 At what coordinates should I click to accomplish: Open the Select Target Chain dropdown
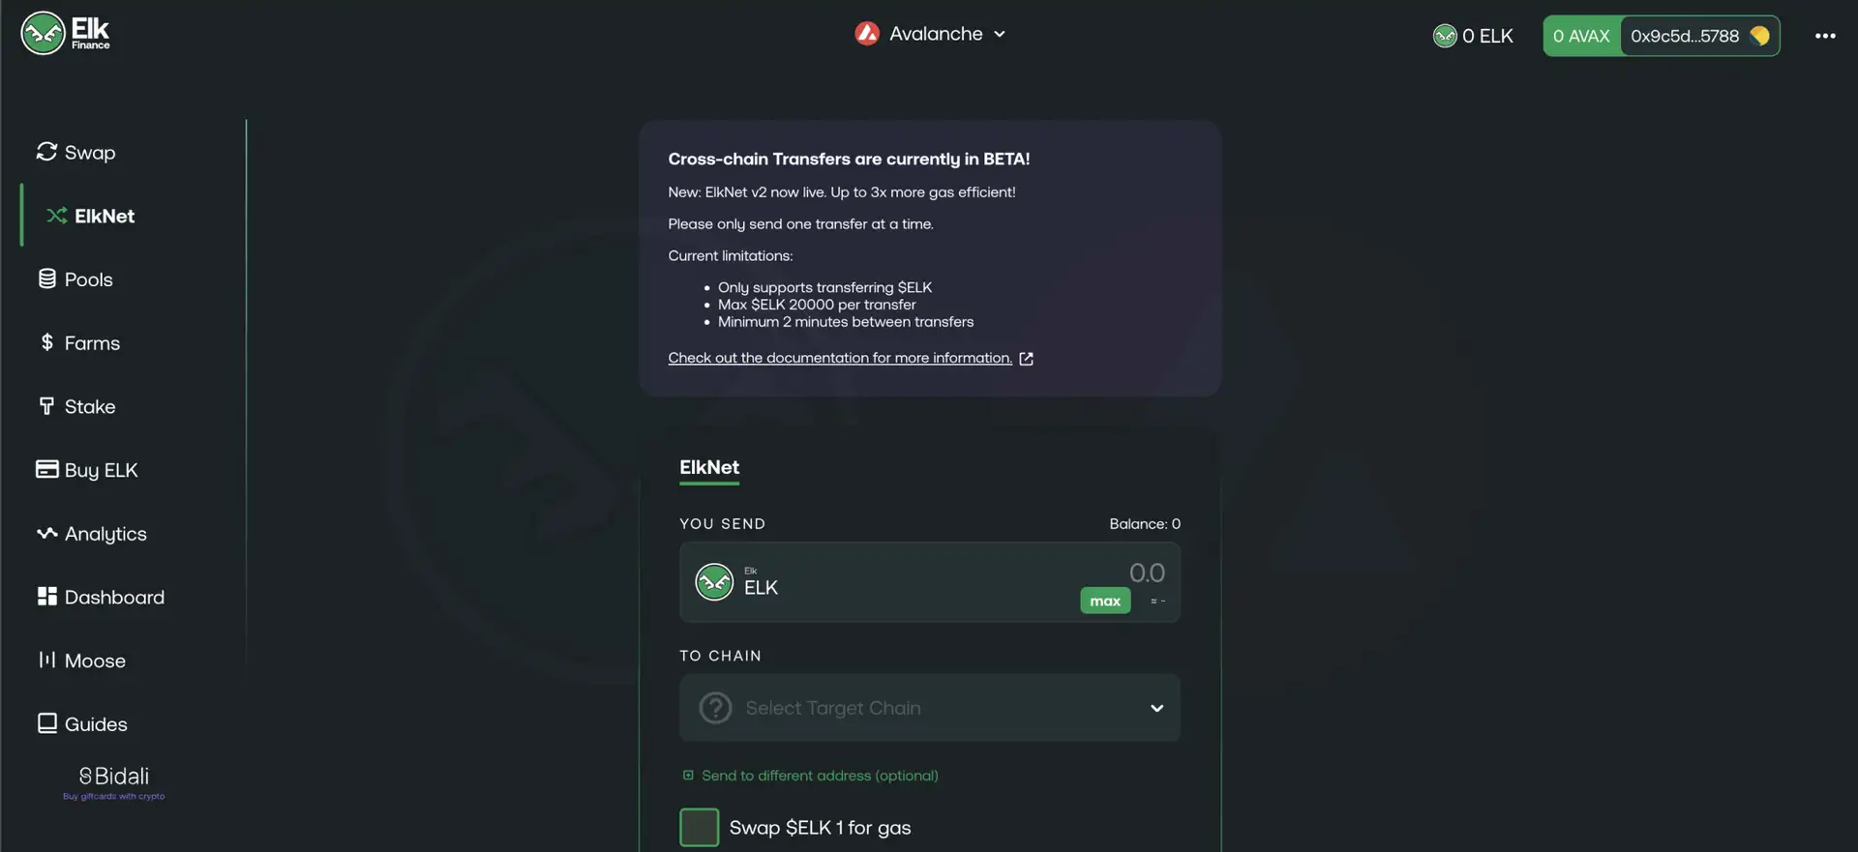point(929,708)
